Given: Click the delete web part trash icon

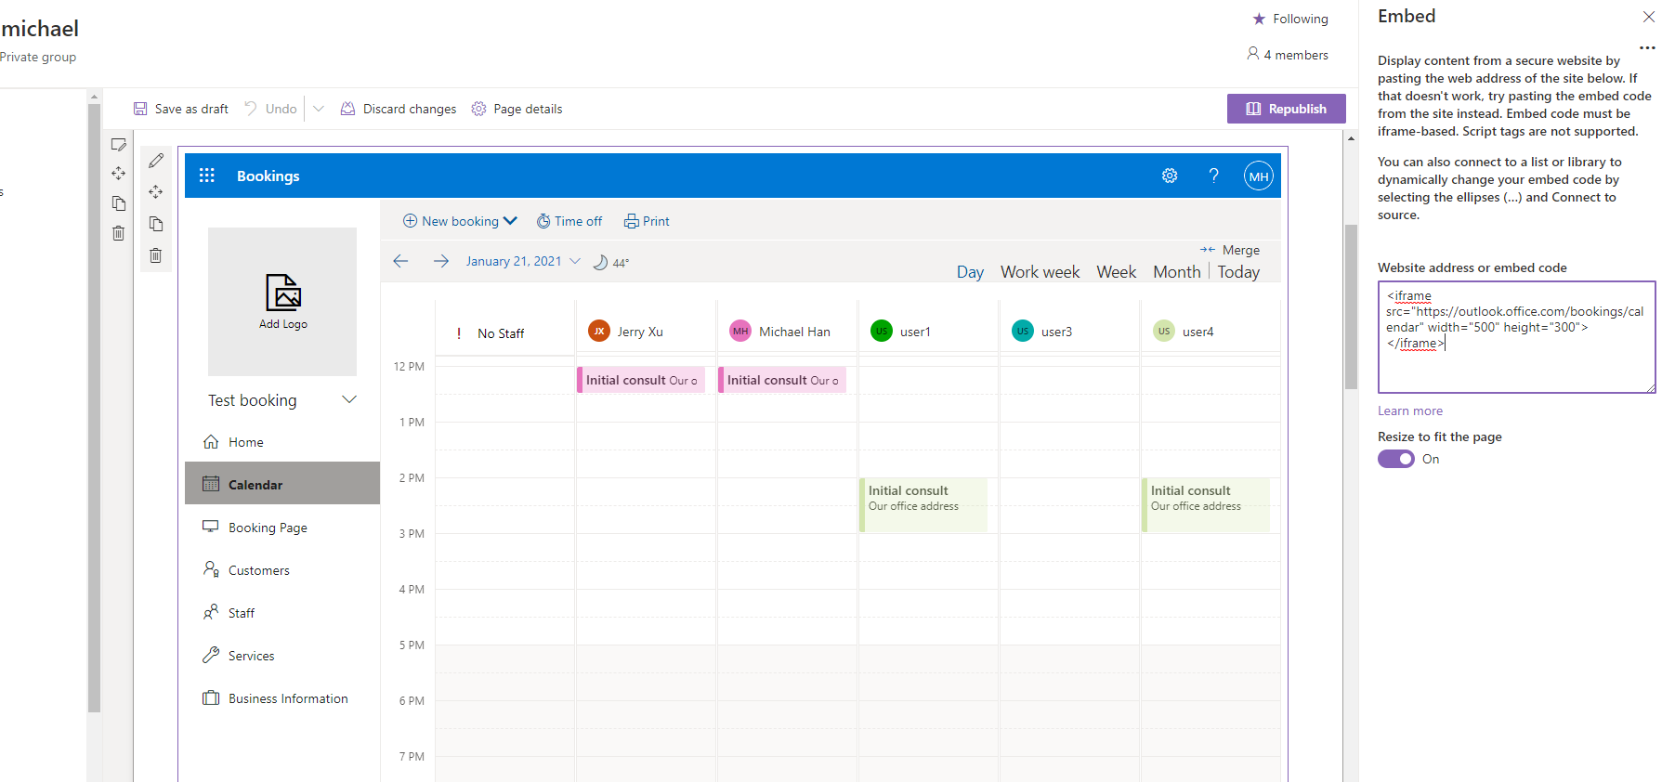Looking at the screenshot, I should pyautogui.click(x=156, y=255).
